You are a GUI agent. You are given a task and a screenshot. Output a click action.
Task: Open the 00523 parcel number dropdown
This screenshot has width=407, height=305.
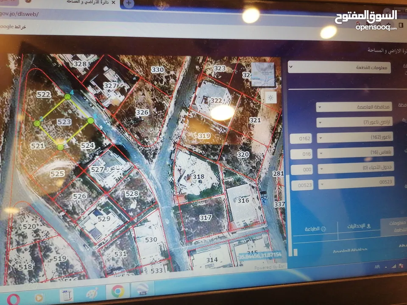[357, 183]
